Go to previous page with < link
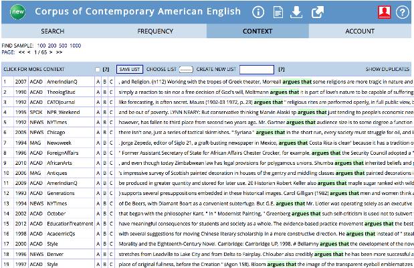414x268 pixels. point(29,52)
